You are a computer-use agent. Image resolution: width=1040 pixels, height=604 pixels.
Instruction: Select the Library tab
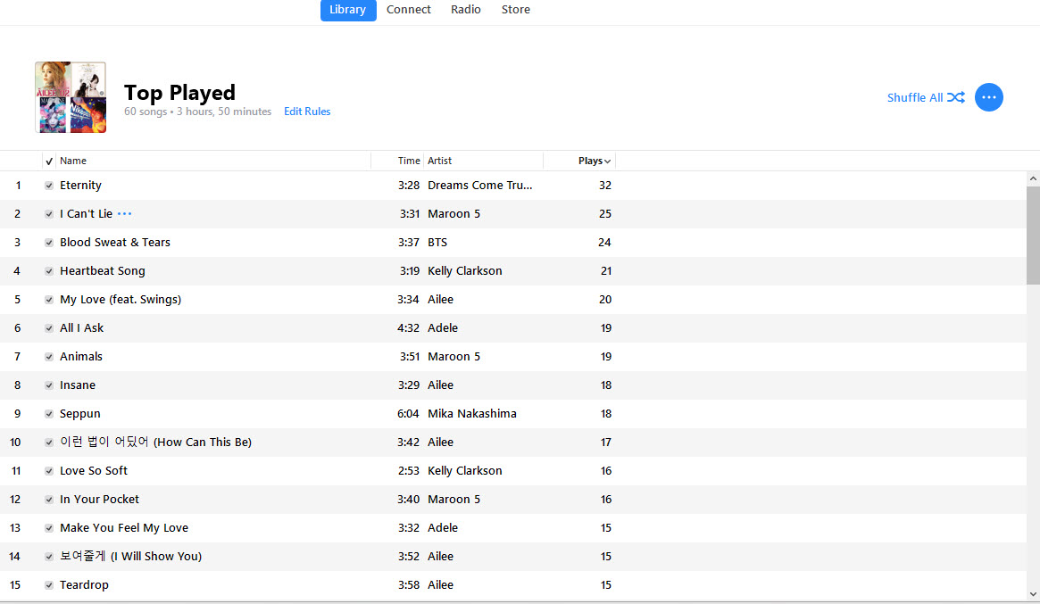(x=347, y=10)
